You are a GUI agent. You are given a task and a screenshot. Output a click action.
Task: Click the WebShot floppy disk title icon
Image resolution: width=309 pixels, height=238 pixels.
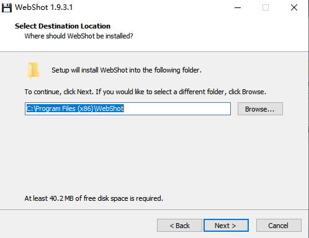(x=7, y=8)
